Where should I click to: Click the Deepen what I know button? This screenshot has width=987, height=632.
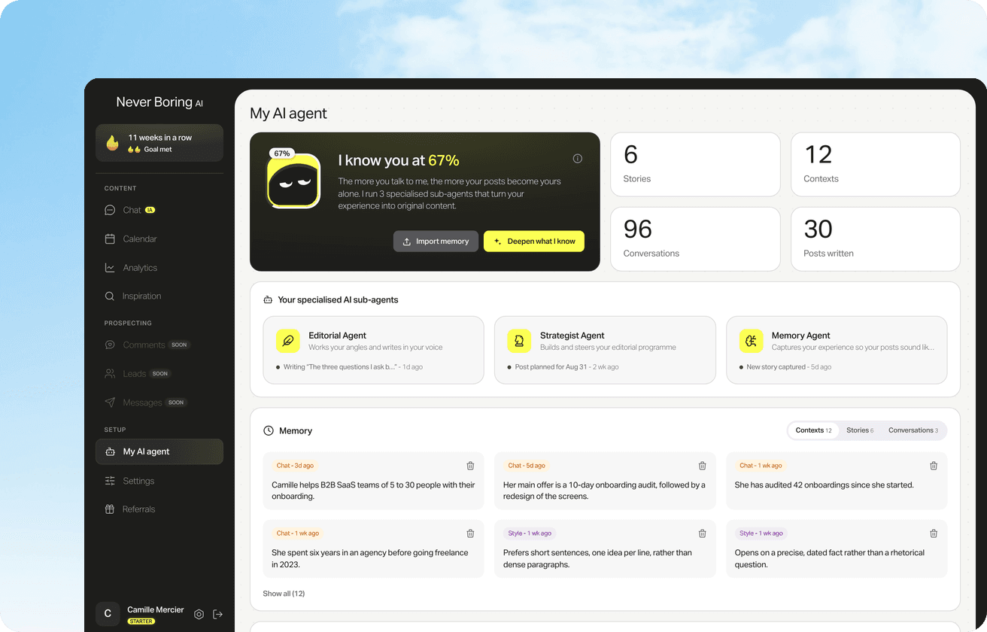coord(534,241)
